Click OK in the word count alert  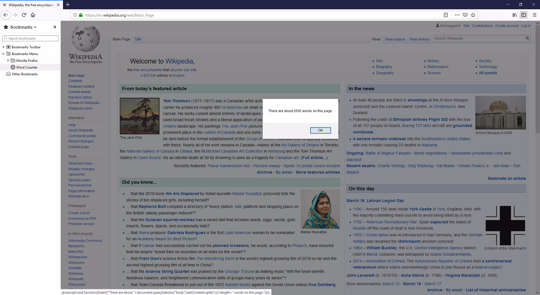click(320, 130)
